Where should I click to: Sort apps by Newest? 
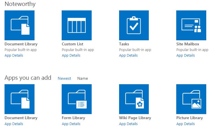click(64, 79)
